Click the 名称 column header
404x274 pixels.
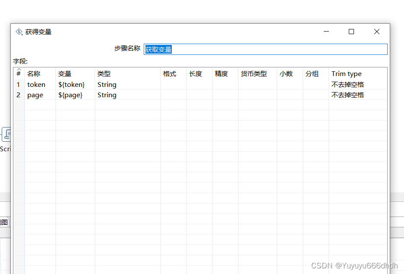tap(40, 74)
